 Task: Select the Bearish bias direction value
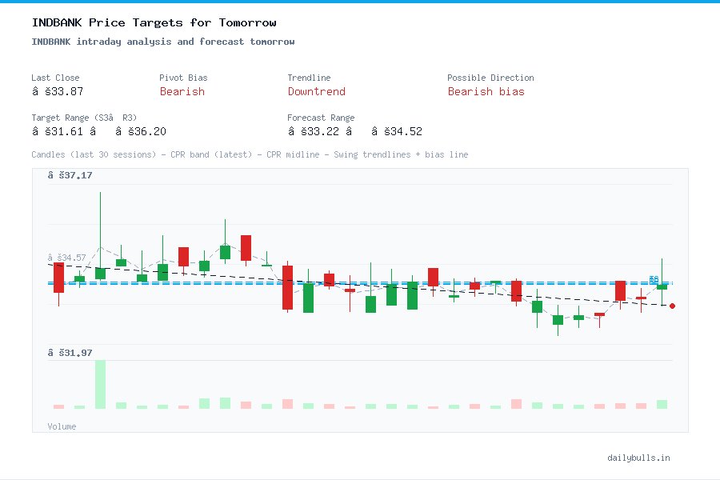pyautogui.click(x=486, y=91)
